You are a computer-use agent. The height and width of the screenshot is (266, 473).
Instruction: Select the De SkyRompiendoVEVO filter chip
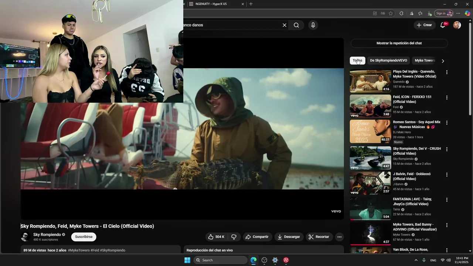pos(388,61)
